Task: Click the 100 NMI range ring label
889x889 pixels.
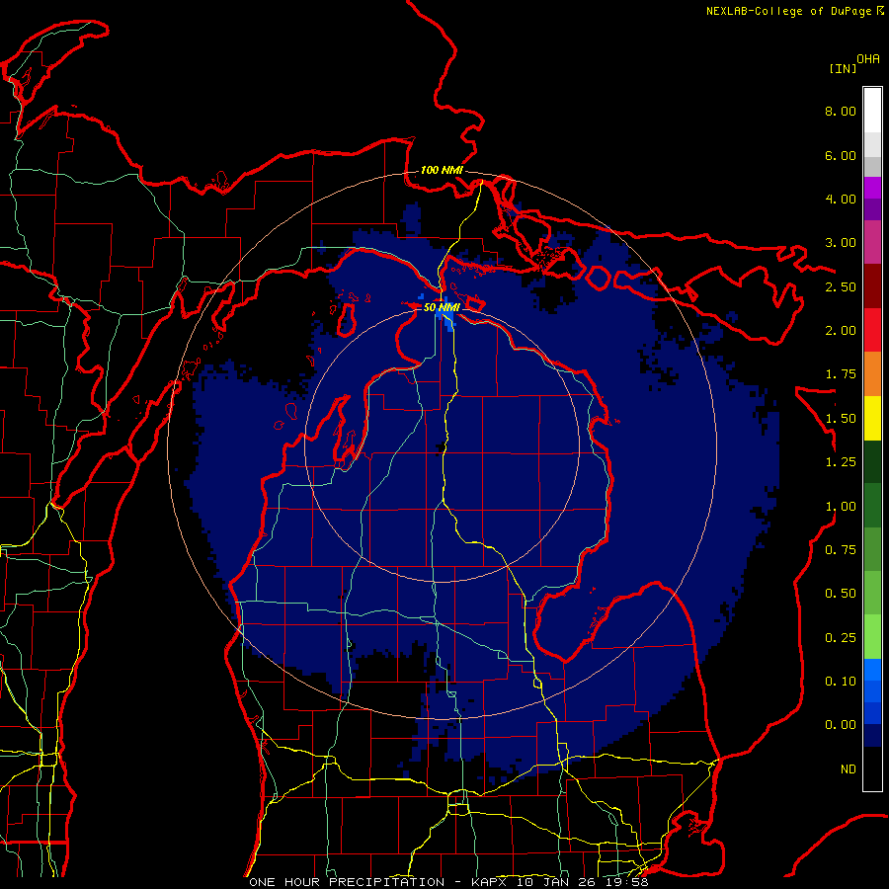Action: pos(442,170)
